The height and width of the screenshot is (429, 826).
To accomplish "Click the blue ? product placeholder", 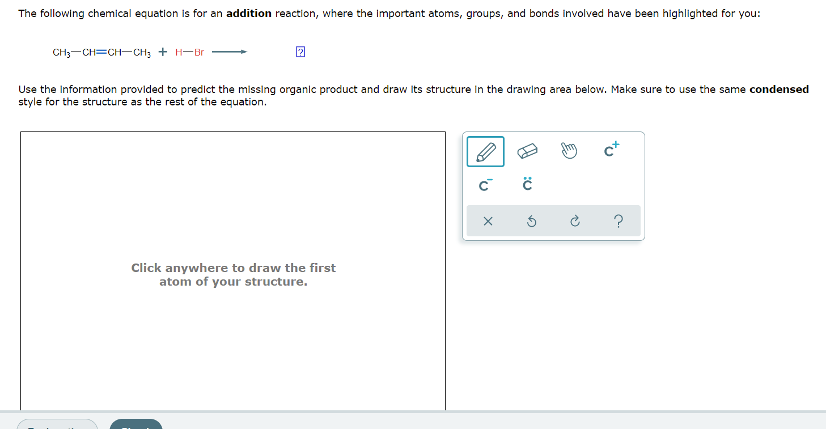I will (299, 52).
